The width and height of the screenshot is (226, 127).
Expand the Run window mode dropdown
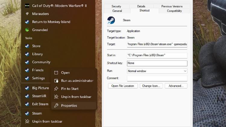[157, 71]
